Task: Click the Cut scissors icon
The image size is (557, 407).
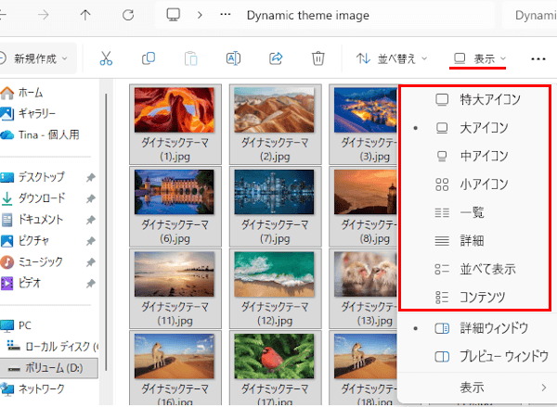Action: pyautogui.click(x=106, y=58)
